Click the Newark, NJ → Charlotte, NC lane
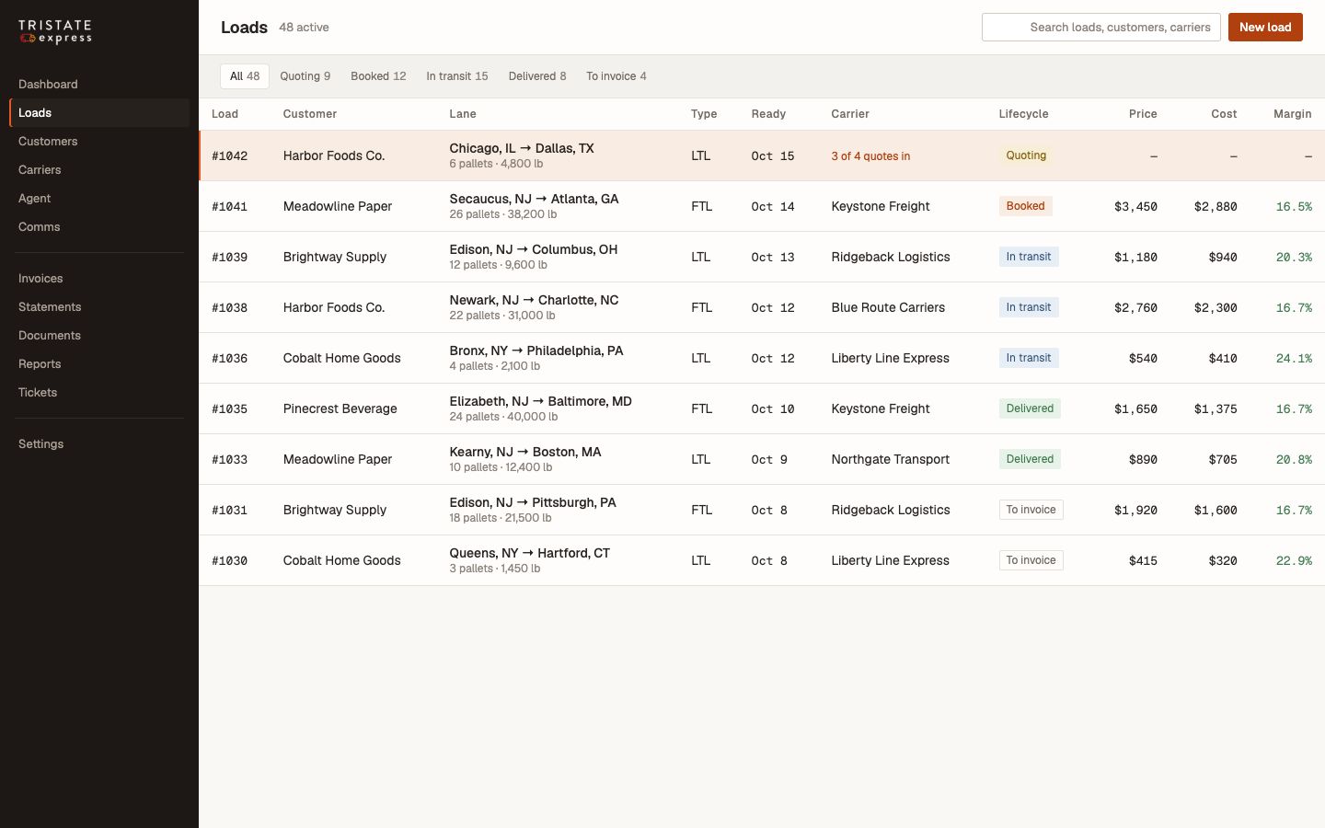The width and height of the screenshot is (1325, 828). (x=534, y=300)
